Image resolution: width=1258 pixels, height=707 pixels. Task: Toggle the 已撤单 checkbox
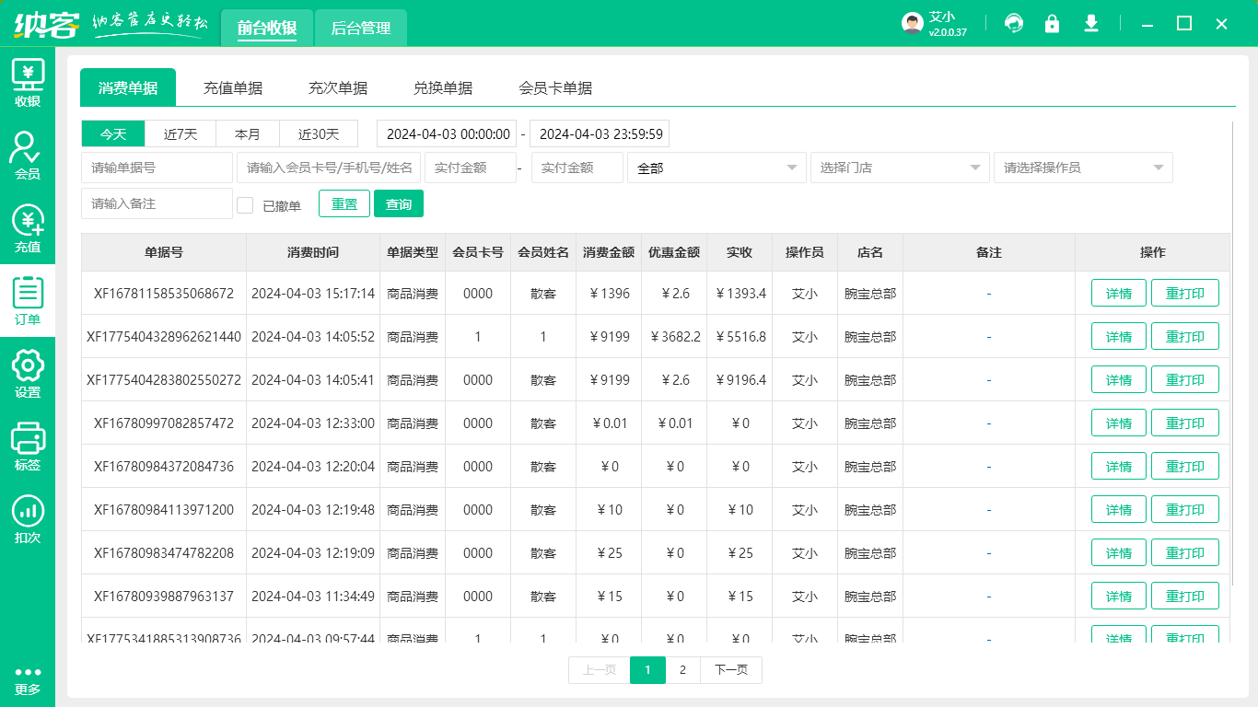[x=245, y=205]
